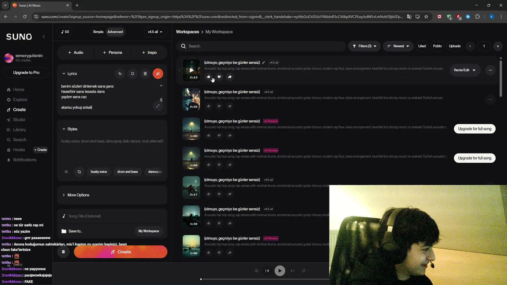Edit the first song title with the pencil icon
507x285 pixels.
coord(264,63)
